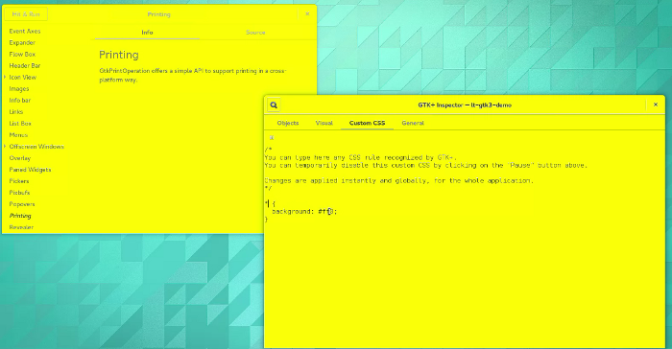The width and height of the screenshot is (672, 349).
Task: Click the 'background: #ff0;' line in CSS editor
Action: pyautogui.click(x=304, y=212)
